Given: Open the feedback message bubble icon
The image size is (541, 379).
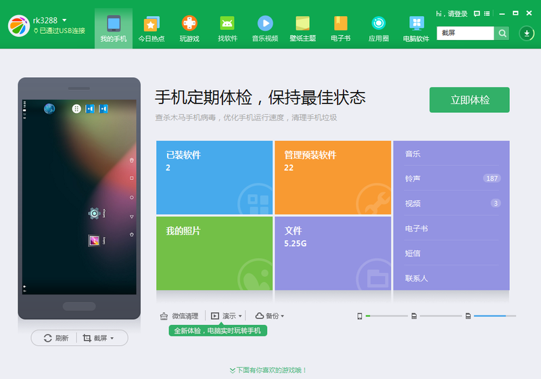Looking at the screenshot, I should [x=477, y=13].
